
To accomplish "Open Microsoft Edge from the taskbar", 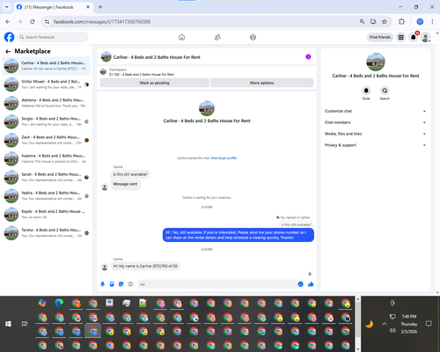I will coord(59,303).
